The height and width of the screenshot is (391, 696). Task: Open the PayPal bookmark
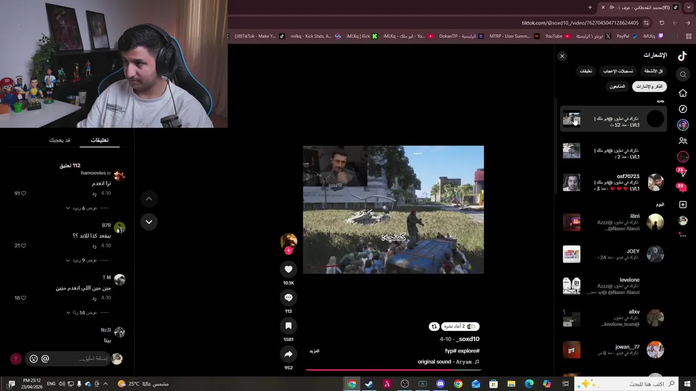[626, 36]
